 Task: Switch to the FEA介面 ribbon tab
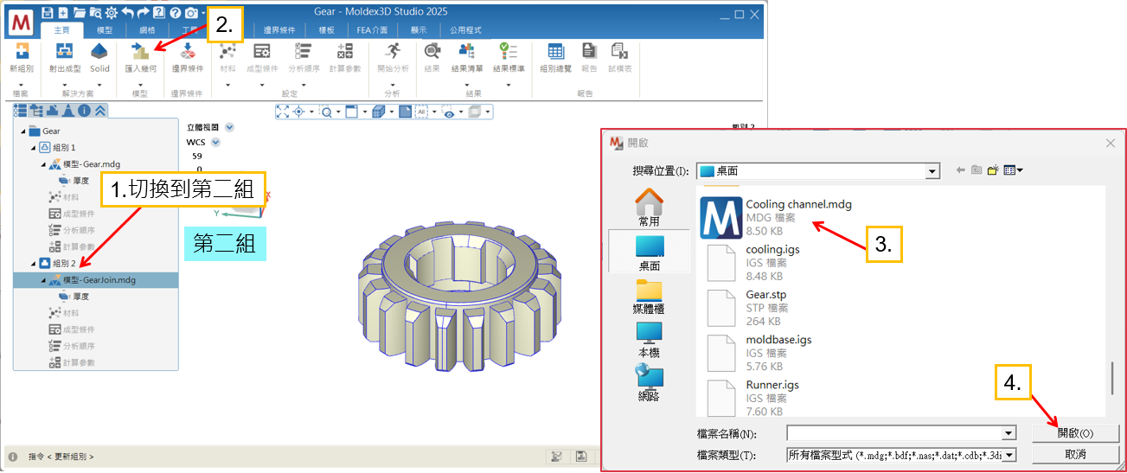(372, 30)
